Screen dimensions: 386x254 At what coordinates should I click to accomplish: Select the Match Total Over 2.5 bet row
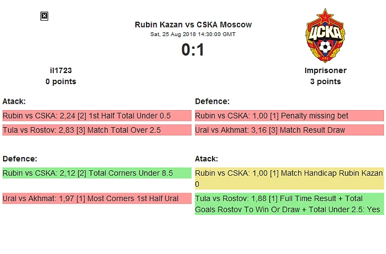(97, 130)
